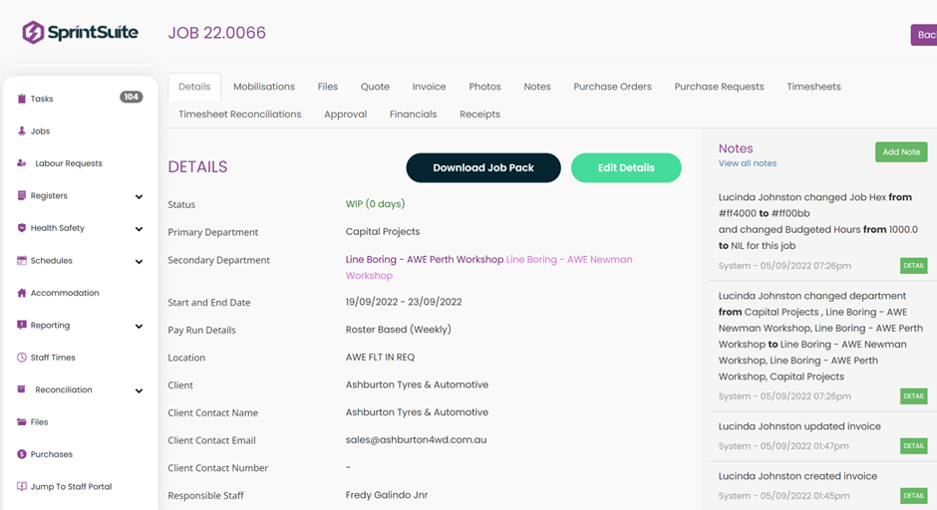Open the Mobilisations tab
Image resolution: width=937 pixels, height=510 pixels.
264,87
